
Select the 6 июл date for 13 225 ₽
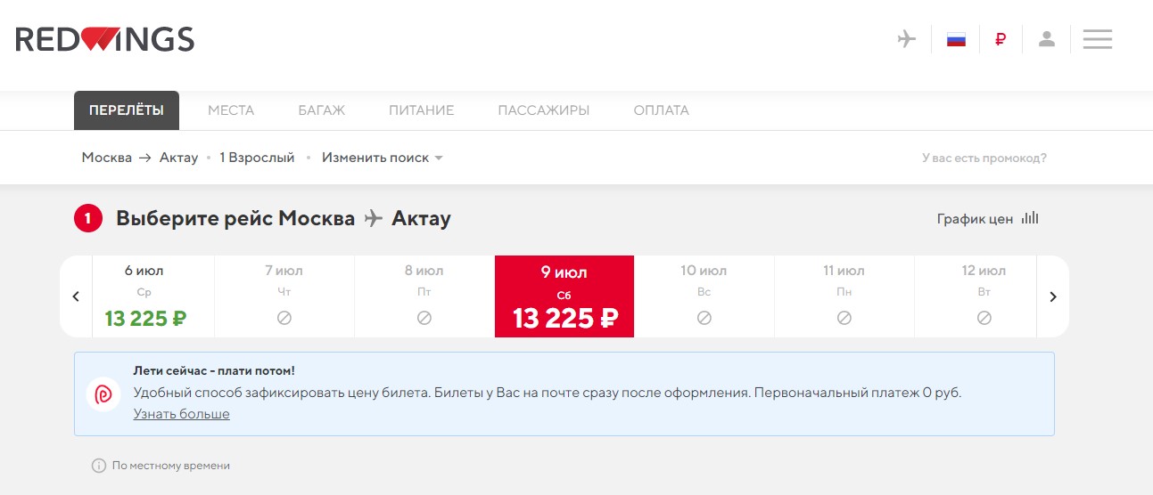click(x=144, y=296)
